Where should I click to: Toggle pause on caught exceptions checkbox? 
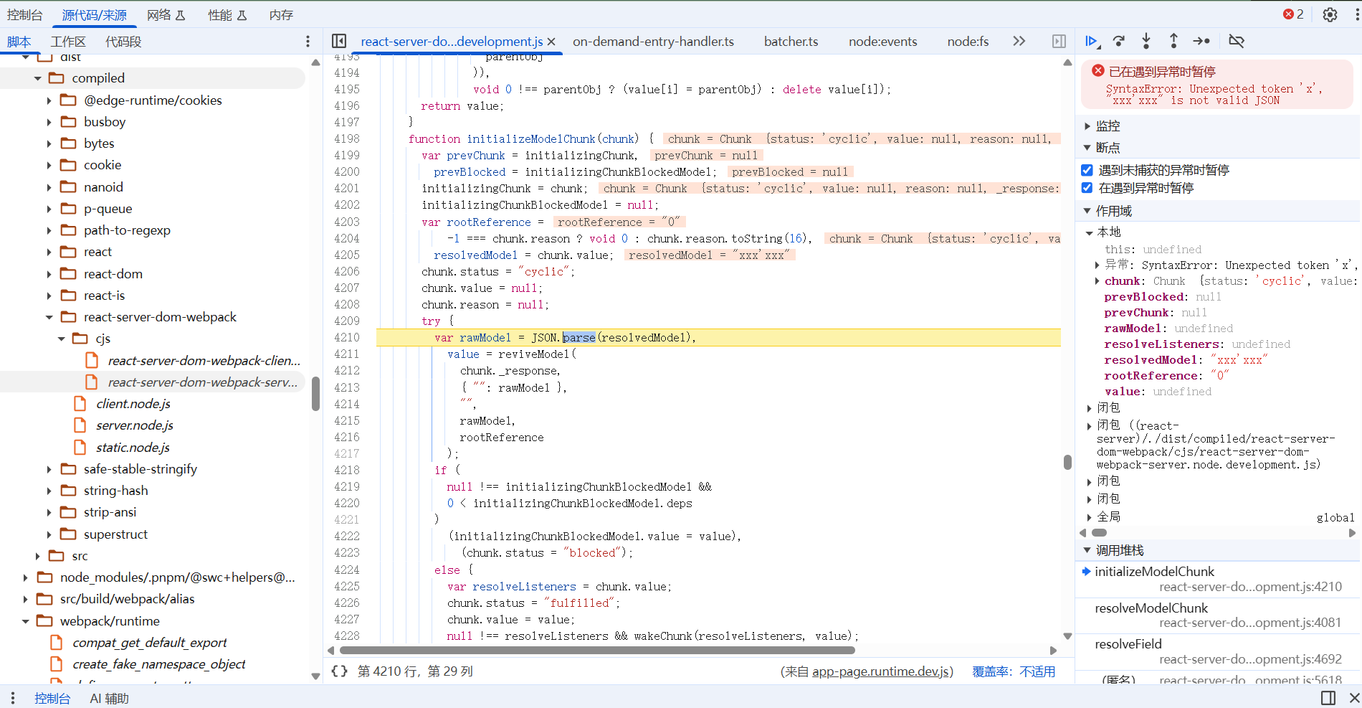pyautogui.click(x=1087, y=188)
